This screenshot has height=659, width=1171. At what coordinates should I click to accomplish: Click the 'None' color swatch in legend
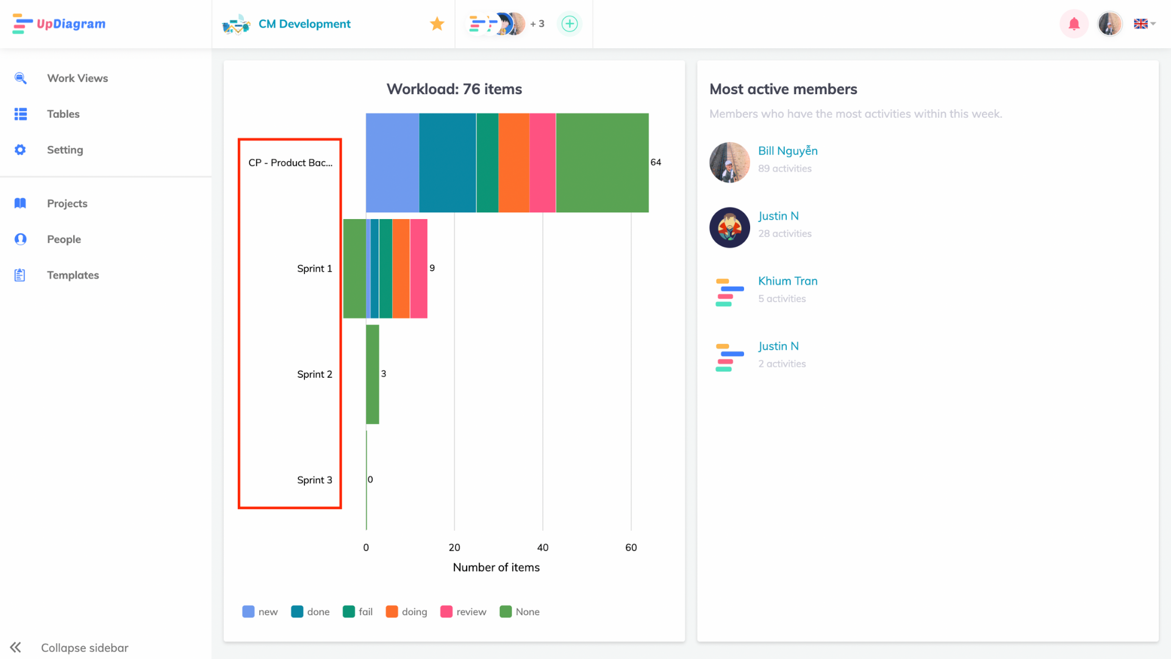pos(505,611)
